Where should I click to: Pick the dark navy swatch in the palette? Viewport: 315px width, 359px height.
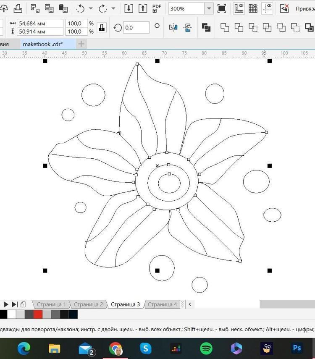[73, 314]
